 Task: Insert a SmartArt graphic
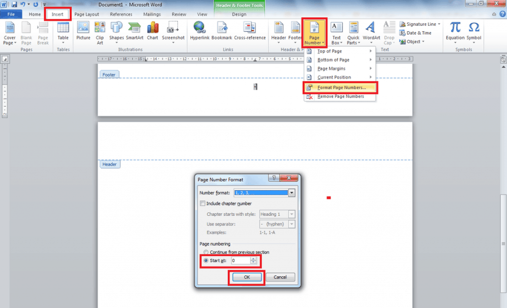click(x=134, y=31)
